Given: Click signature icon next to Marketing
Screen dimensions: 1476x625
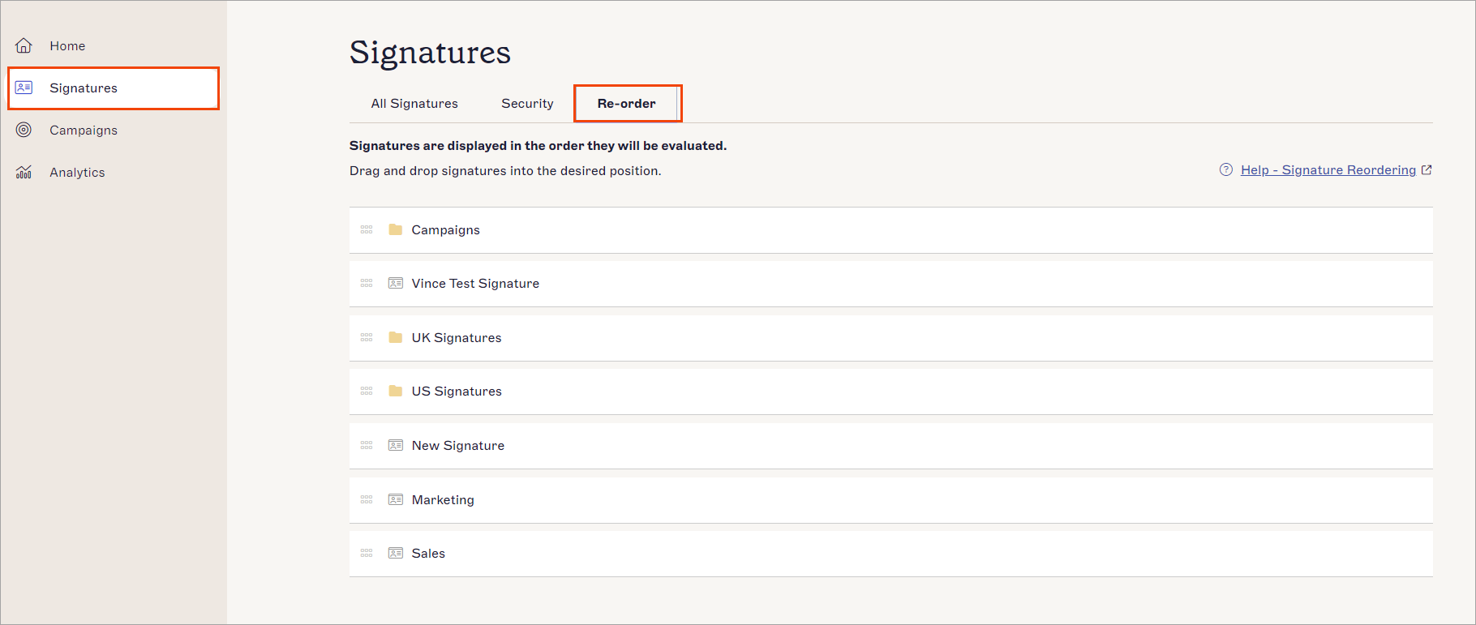Looking at the screenshot, I should [396, 499].
